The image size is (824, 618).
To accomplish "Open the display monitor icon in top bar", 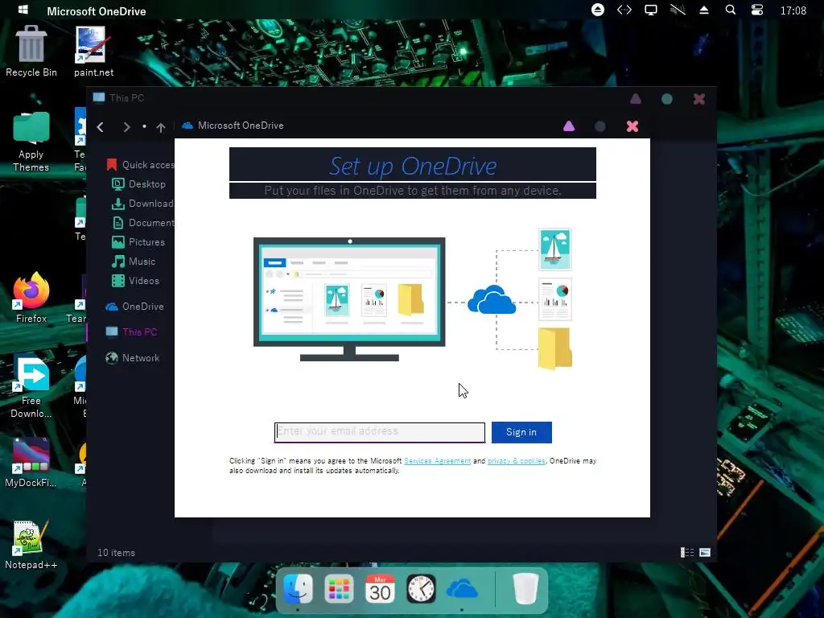I will [x=650, y=10].
